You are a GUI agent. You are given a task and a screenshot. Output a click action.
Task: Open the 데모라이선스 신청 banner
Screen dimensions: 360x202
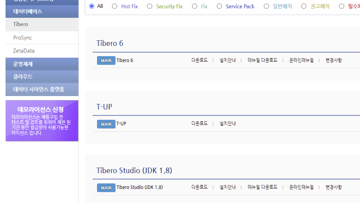pyautogui.click(x=42, y=121)
